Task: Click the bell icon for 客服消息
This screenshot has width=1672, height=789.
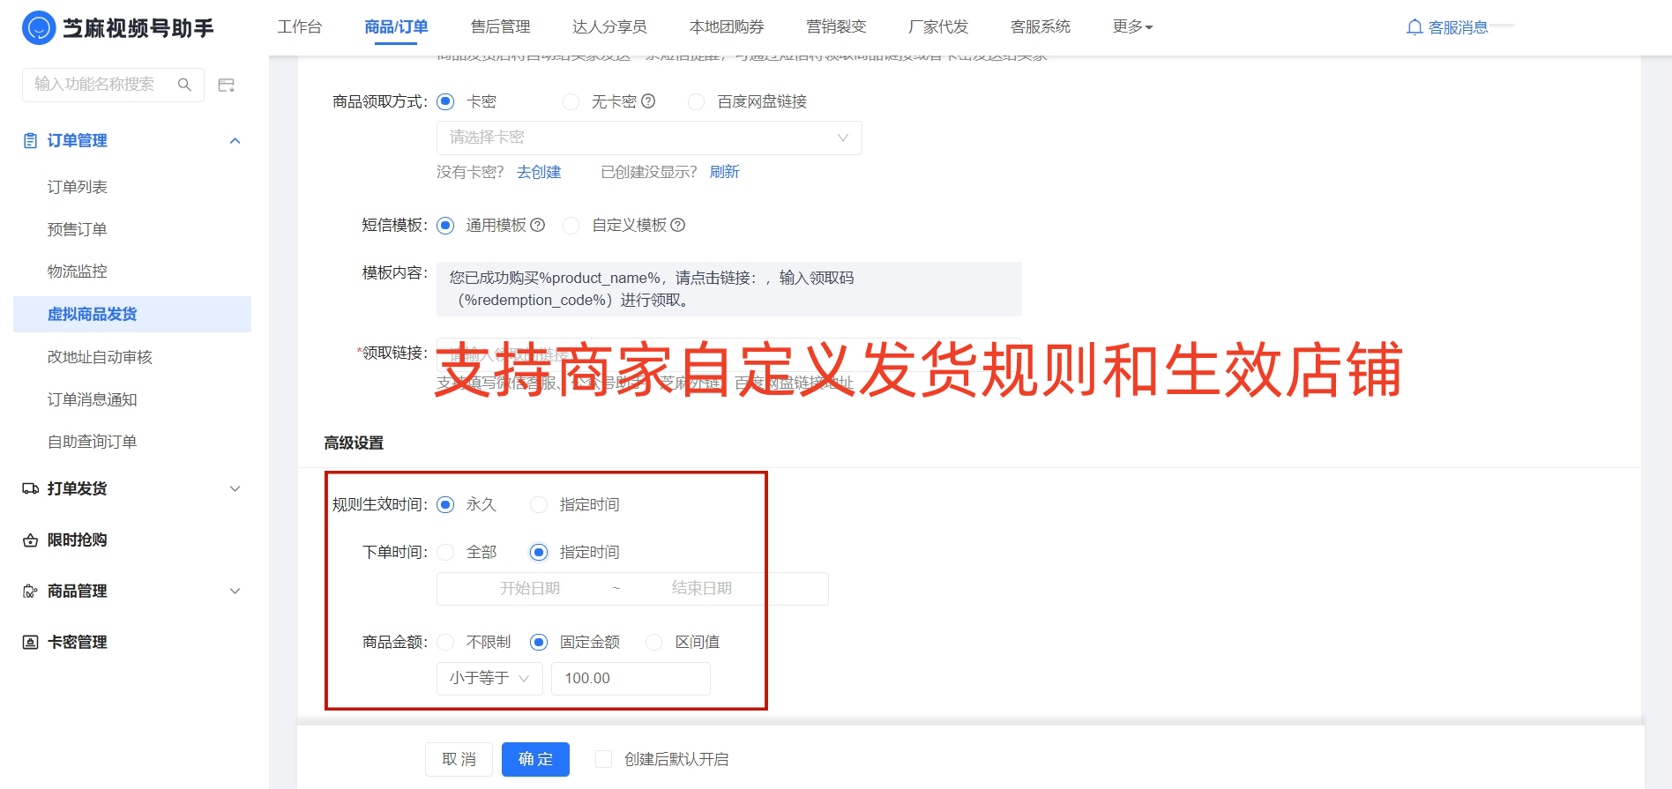Action: [1414, 27]
